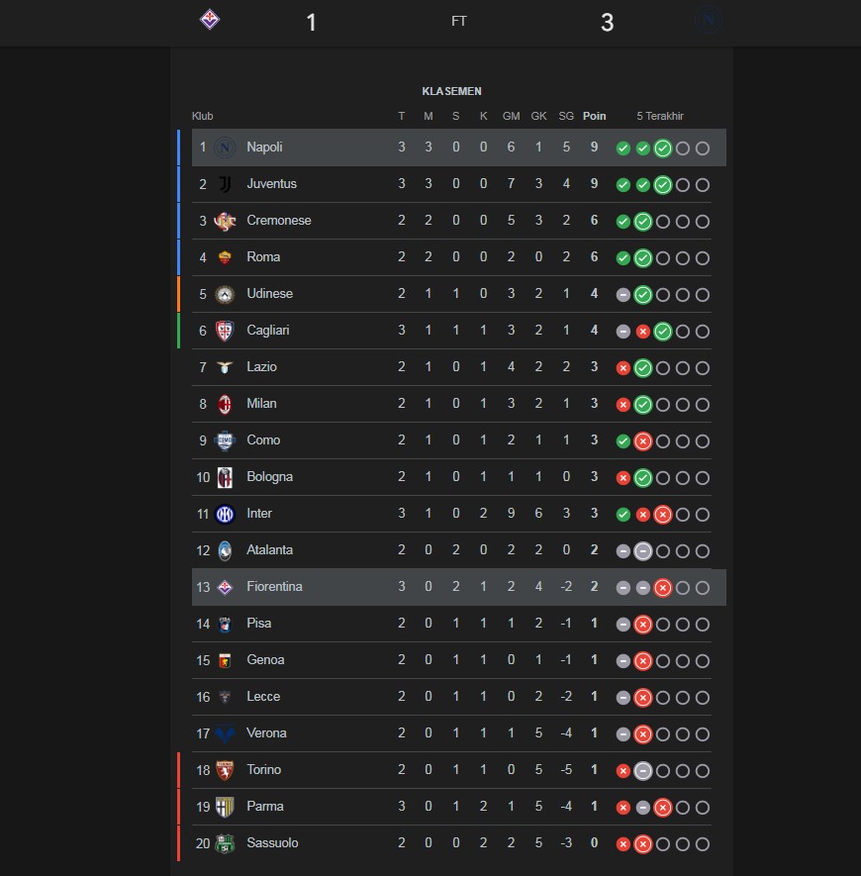Viewport: 861px width, 876px height.
Task: Click the Klub column header
Action: [202, 116]
